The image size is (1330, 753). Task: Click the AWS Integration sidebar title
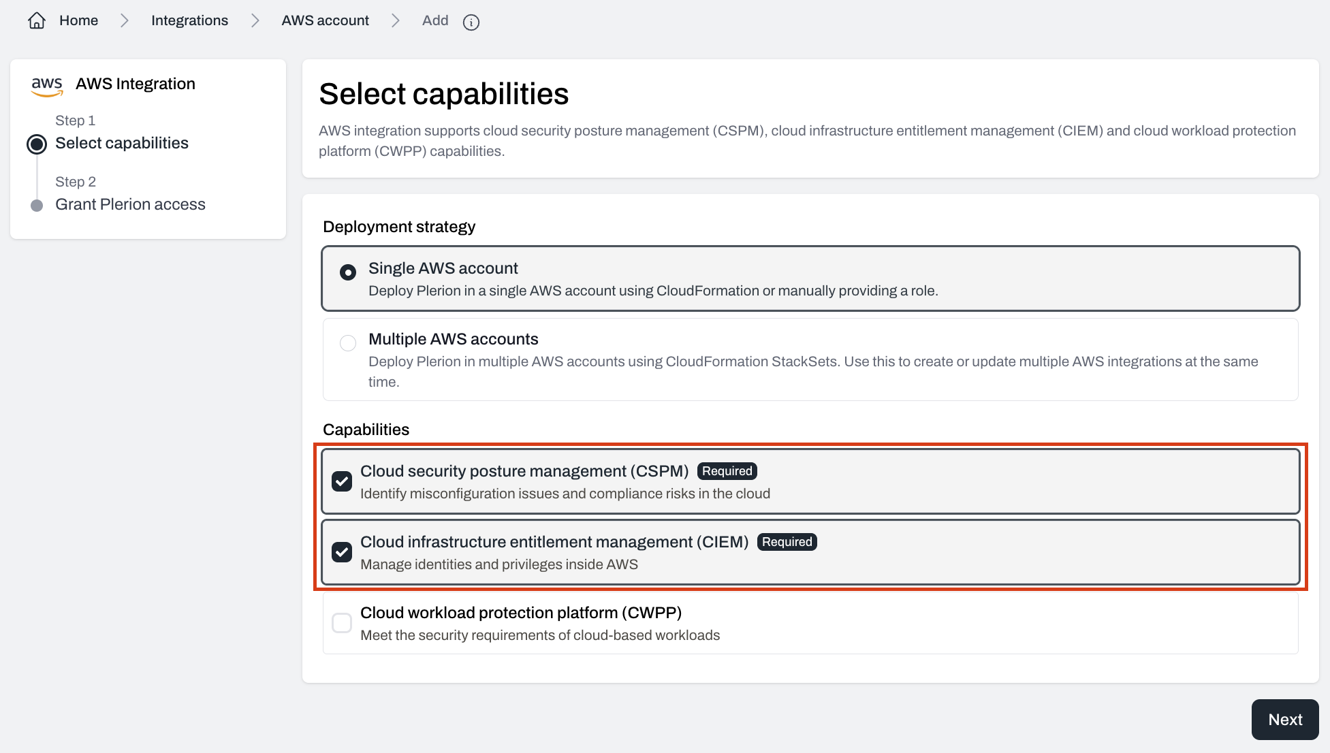click(136, 84)
